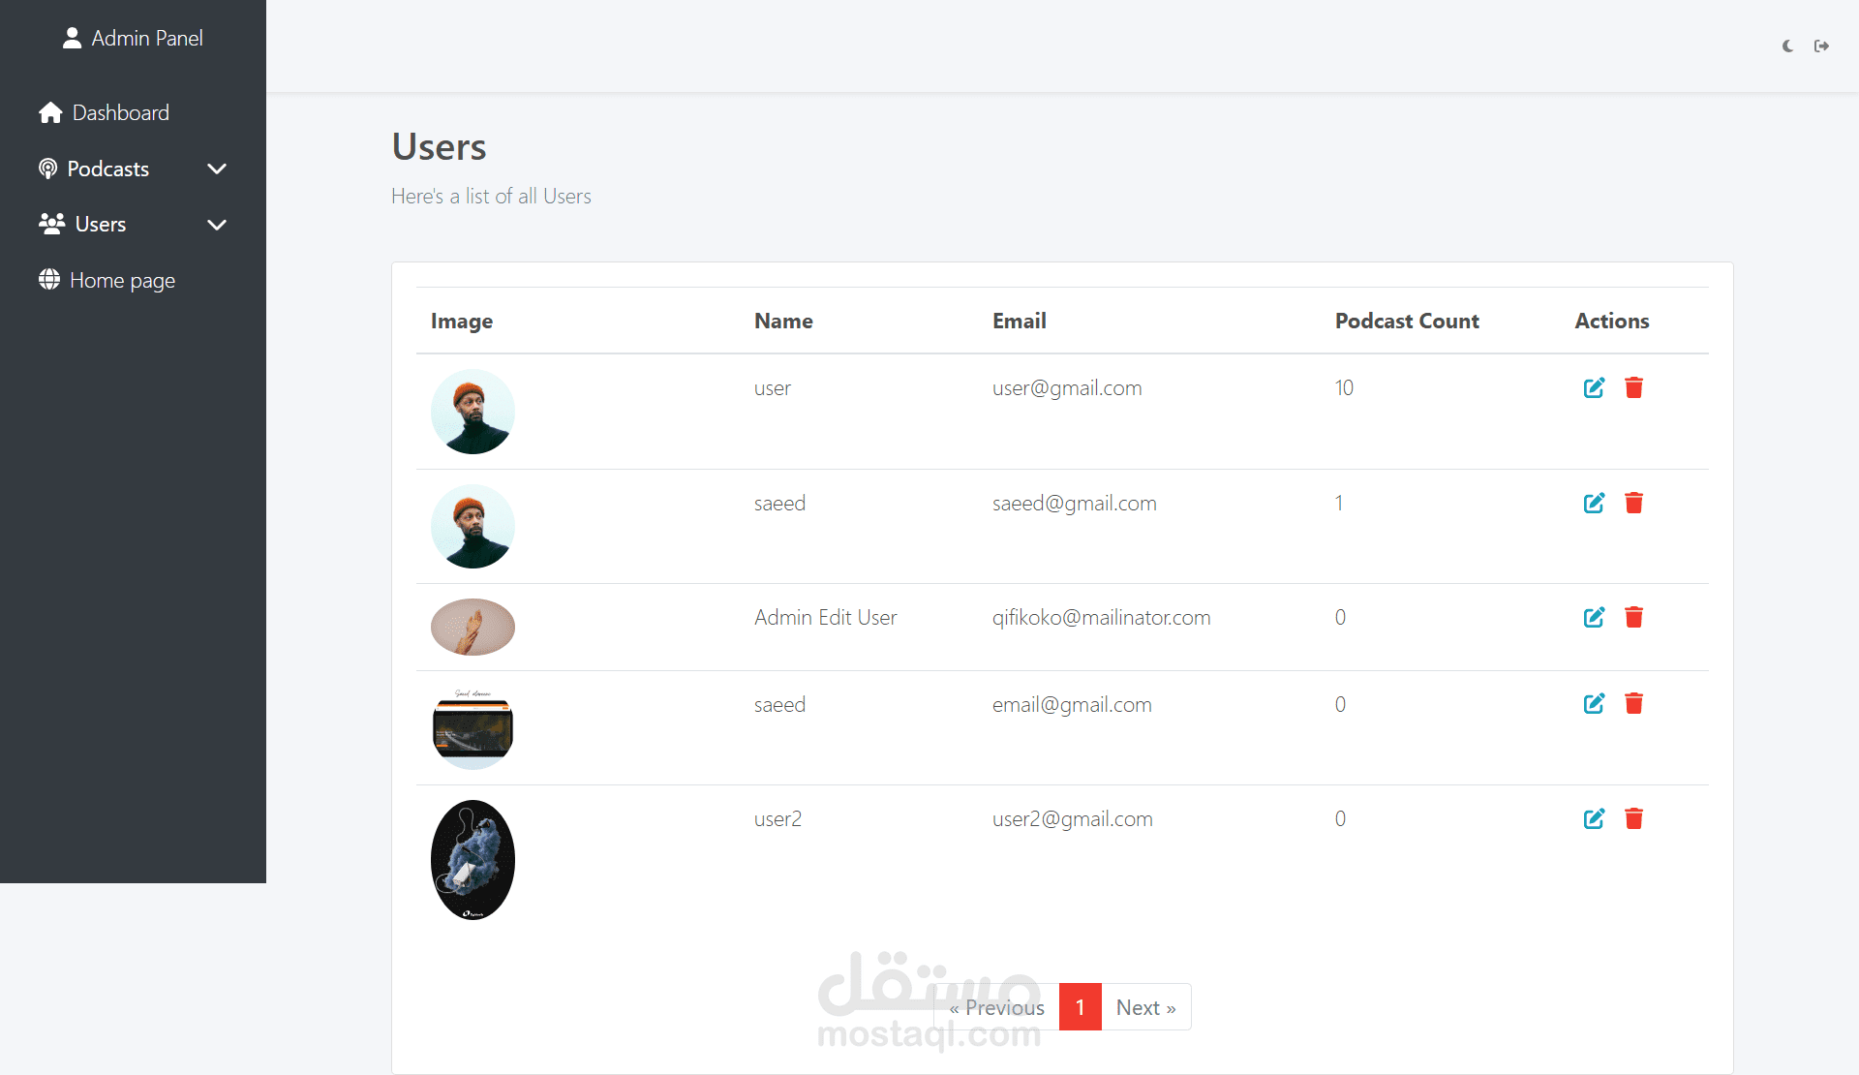Edit the Admin Edit User row
1859x1075 pixels.
(x=1594, y=617)
